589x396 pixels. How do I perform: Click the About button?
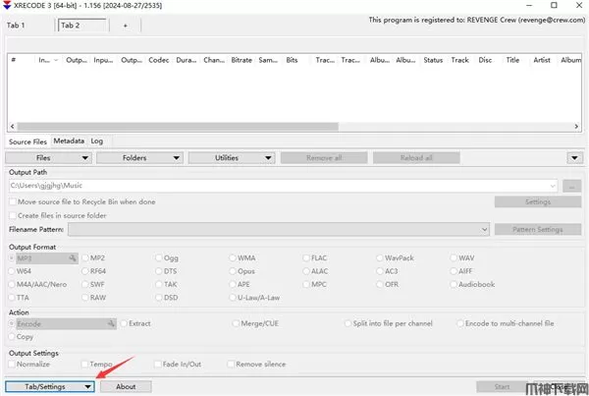[126, 386]
